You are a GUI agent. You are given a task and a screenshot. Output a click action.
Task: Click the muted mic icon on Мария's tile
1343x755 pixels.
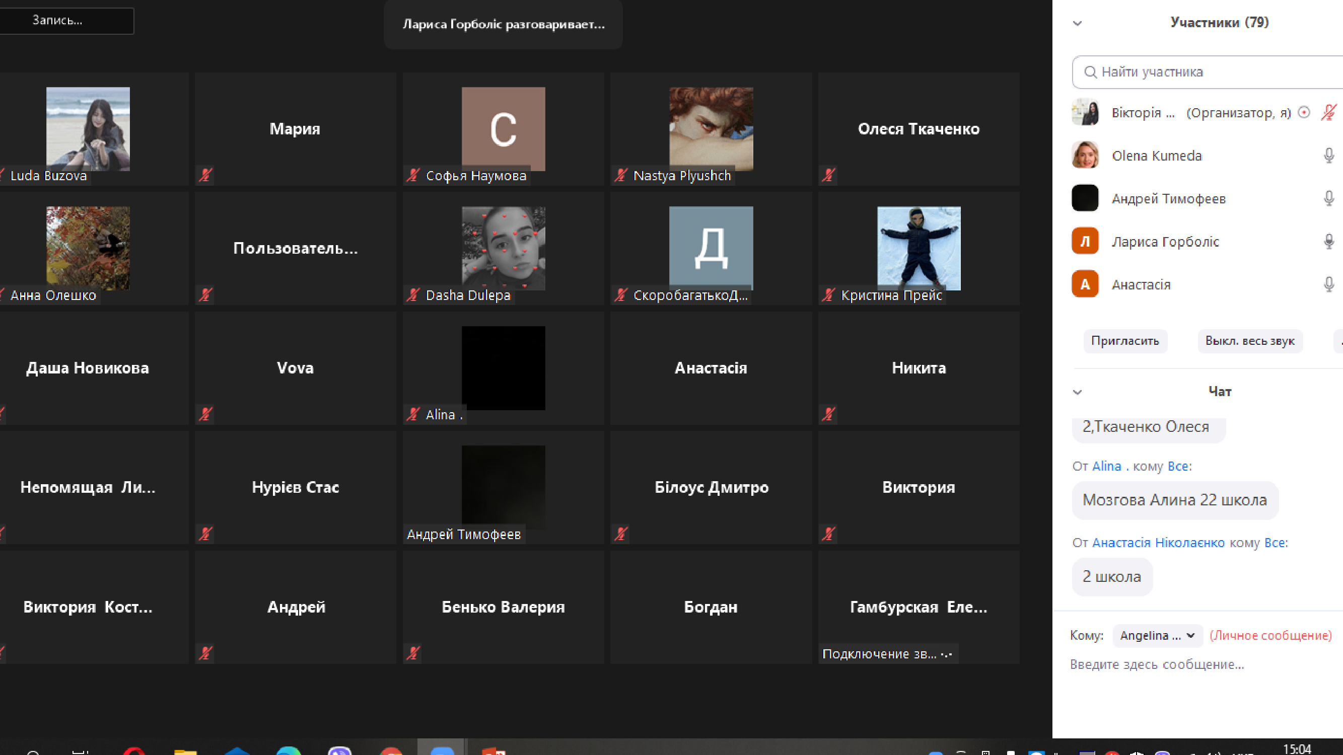pos(205,175)
